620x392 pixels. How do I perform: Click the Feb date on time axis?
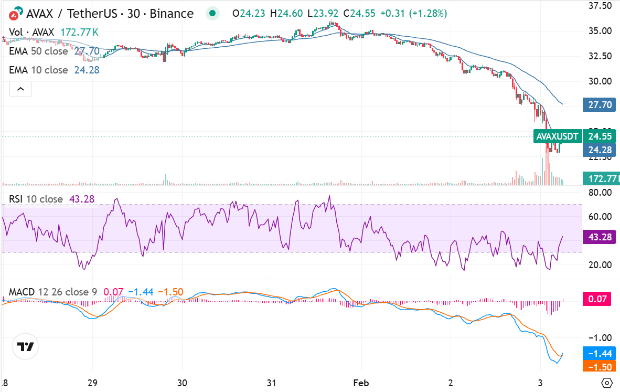361,383
